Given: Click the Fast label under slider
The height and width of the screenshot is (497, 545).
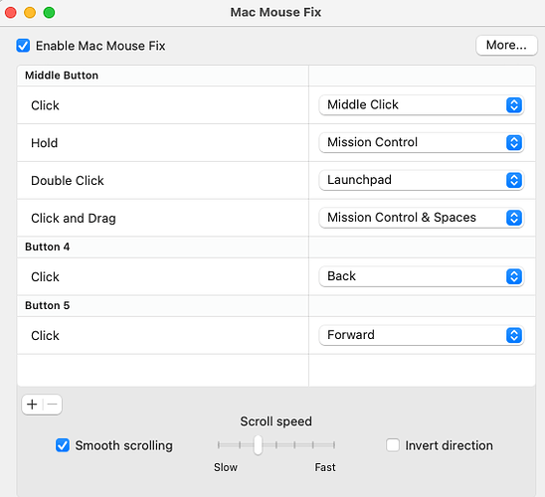Looking at the screenshot, I should tap(325, 467).
